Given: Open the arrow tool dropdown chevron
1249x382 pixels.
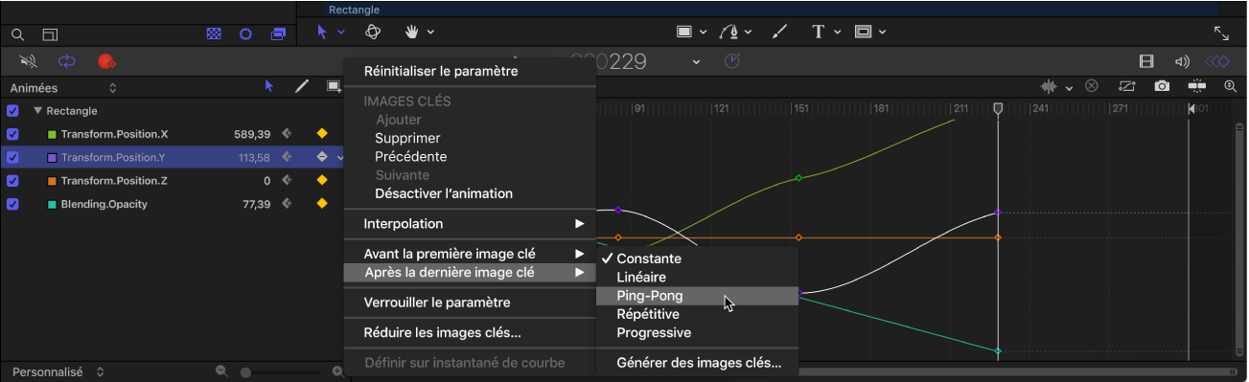Looking at the screenshot, I should pos(340,33).
